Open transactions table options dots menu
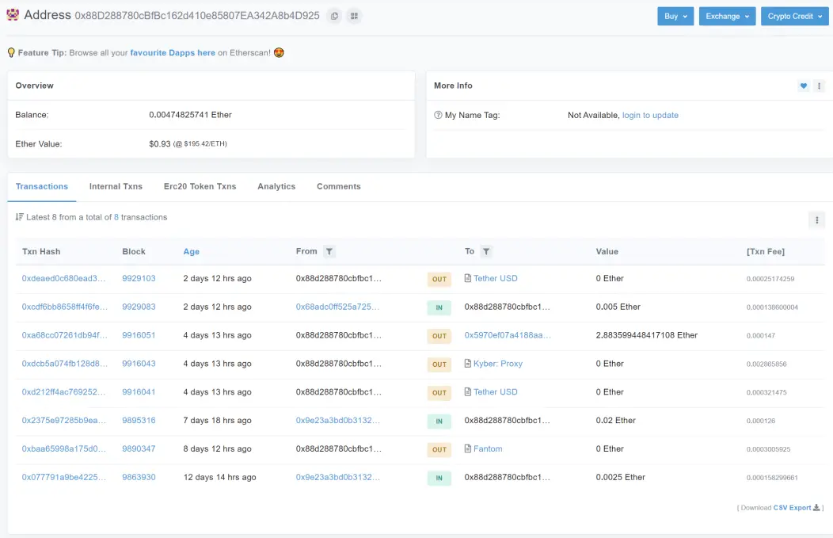Image resolution: width=833 pixels, height=538 pixels. click(817, 219)
